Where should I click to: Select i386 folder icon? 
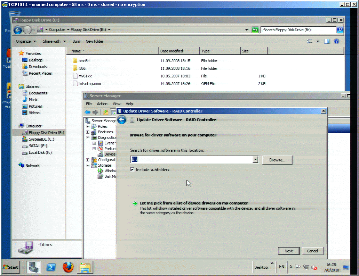tap(75, 68)
